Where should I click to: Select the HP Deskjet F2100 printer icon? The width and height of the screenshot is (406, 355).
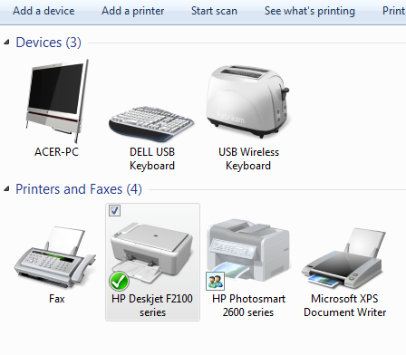pyautogui.click(x=151, y=252)
